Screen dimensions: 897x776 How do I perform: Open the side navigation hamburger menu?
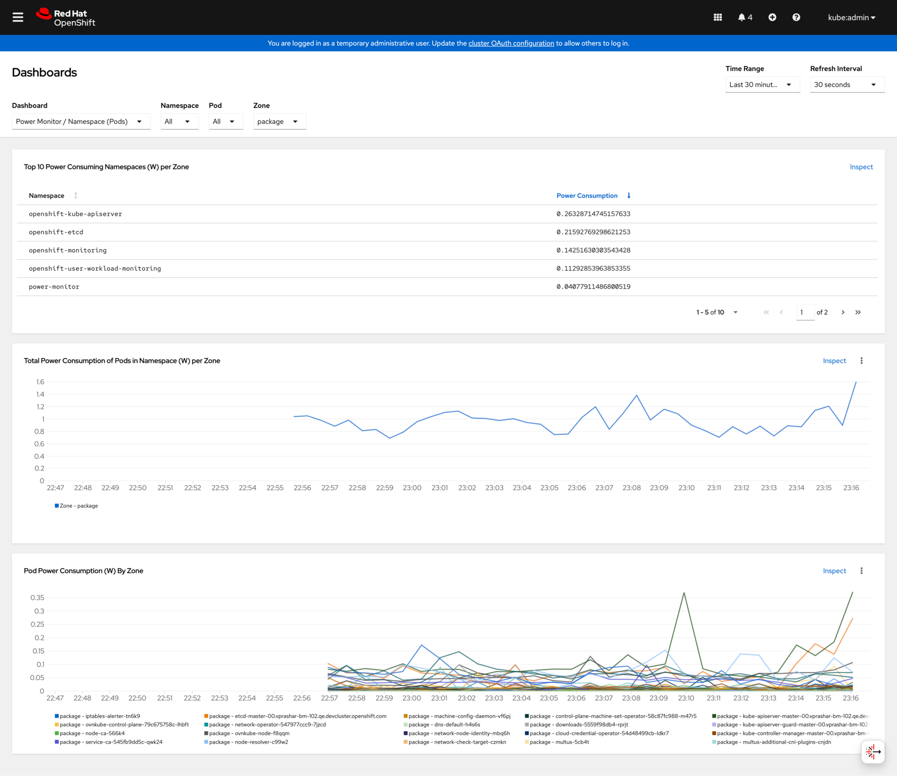coord(17,17)
